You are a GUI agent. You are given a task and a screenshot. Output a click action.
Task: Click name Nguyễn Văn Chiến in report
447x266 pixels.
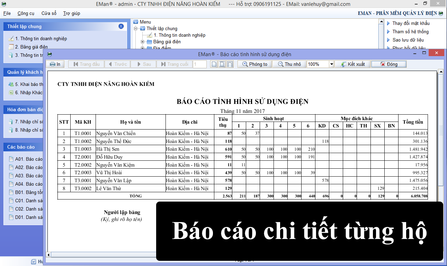point(116,133)
